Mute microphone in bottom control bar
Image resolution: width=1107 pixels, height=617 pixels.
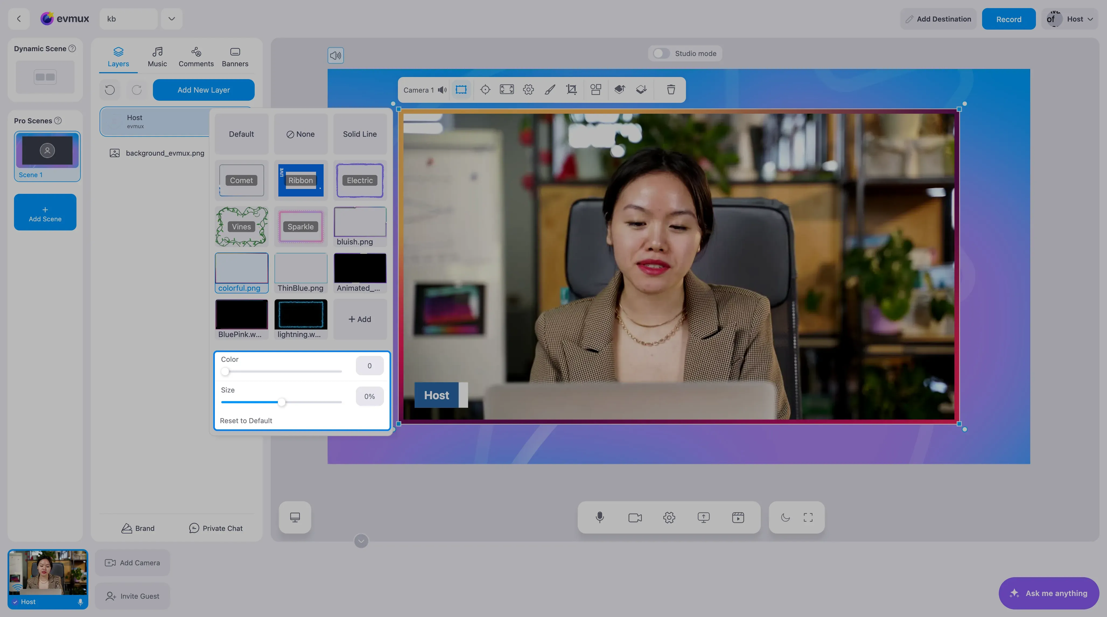pos(600,517)
